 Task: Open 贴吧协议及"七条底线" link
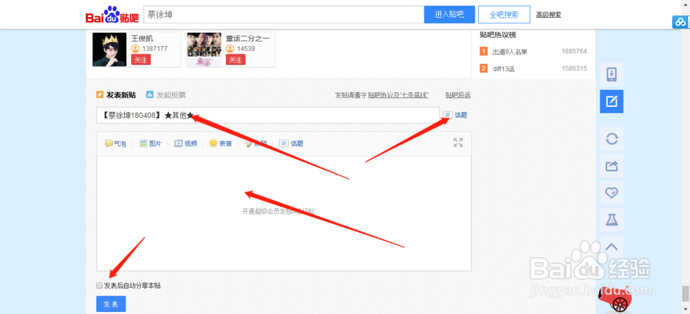(x=398, y=95)
